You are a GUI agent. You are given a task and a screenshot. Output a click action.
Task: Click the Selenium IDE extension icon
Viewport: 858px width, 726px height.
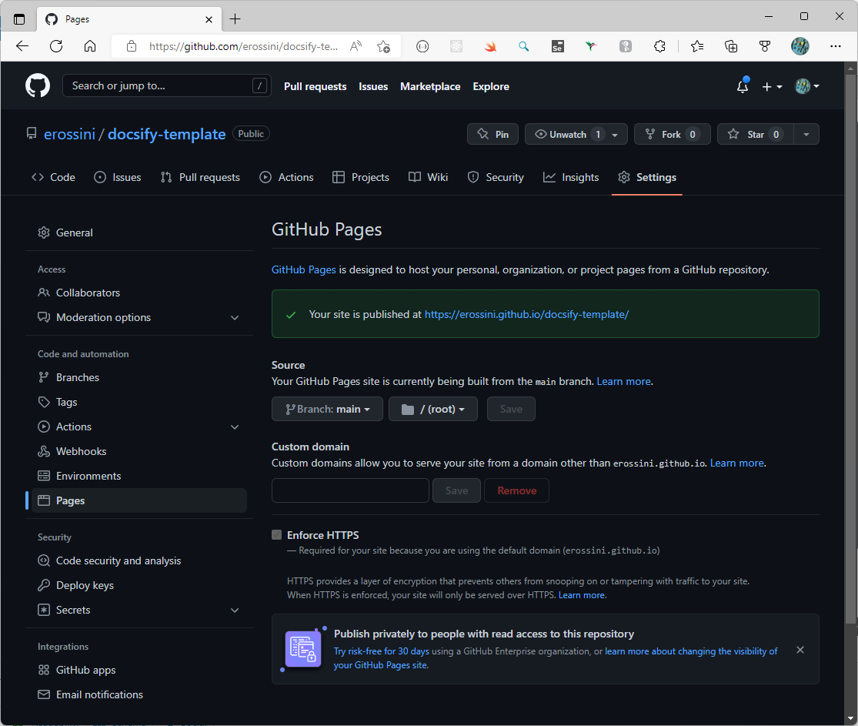557,46
